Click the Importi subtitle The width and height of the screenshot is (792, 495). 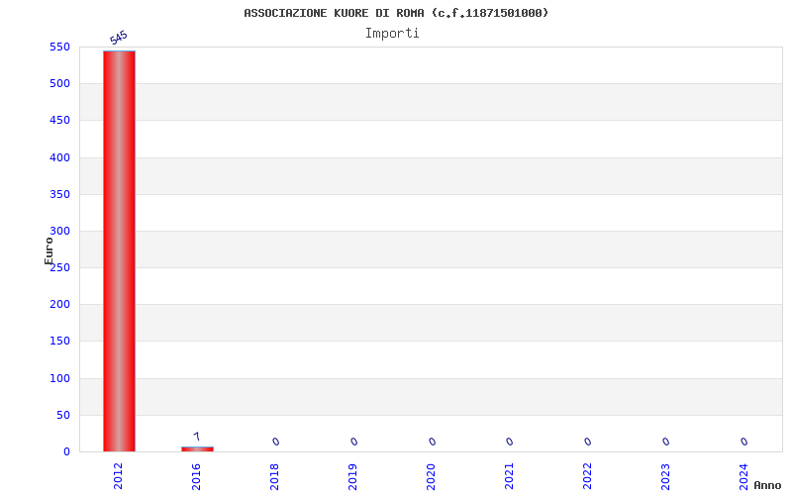(x=392, y=34)
